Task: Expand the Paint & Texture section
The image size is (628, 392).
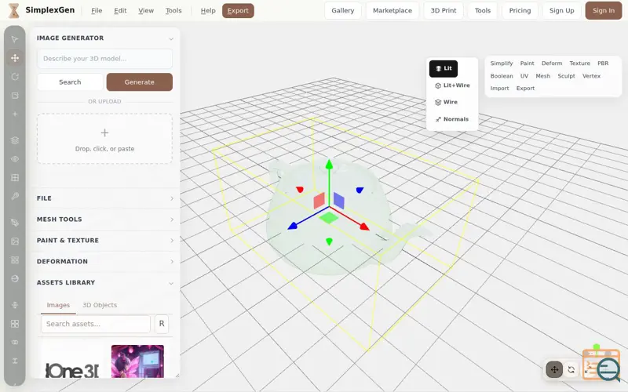Action: click(x=105, y=241)
